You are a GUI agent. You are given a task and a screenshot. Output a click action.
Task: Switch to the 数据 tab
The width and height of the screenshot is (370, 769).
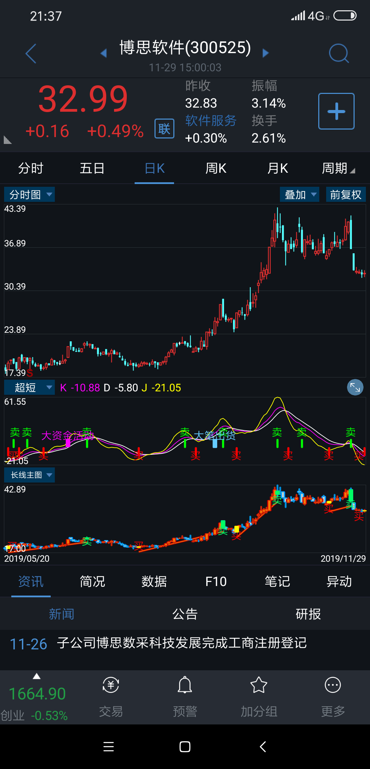coord(154,582)
